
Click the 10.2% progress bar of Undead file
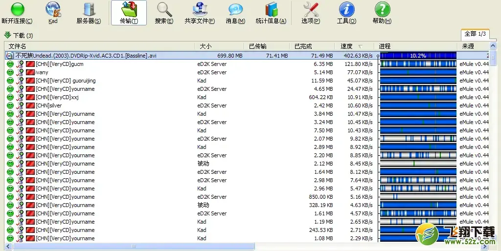[418, 56]
